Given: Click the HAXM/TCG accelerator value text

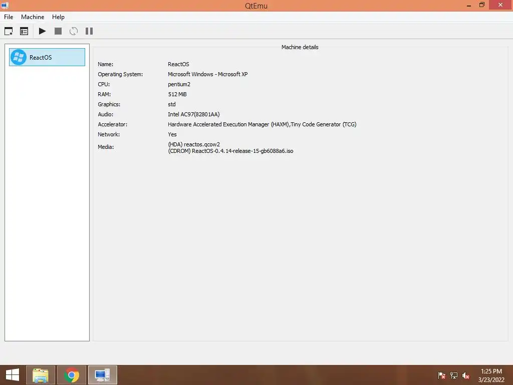Looking at the screenshot, I should 262,124.
